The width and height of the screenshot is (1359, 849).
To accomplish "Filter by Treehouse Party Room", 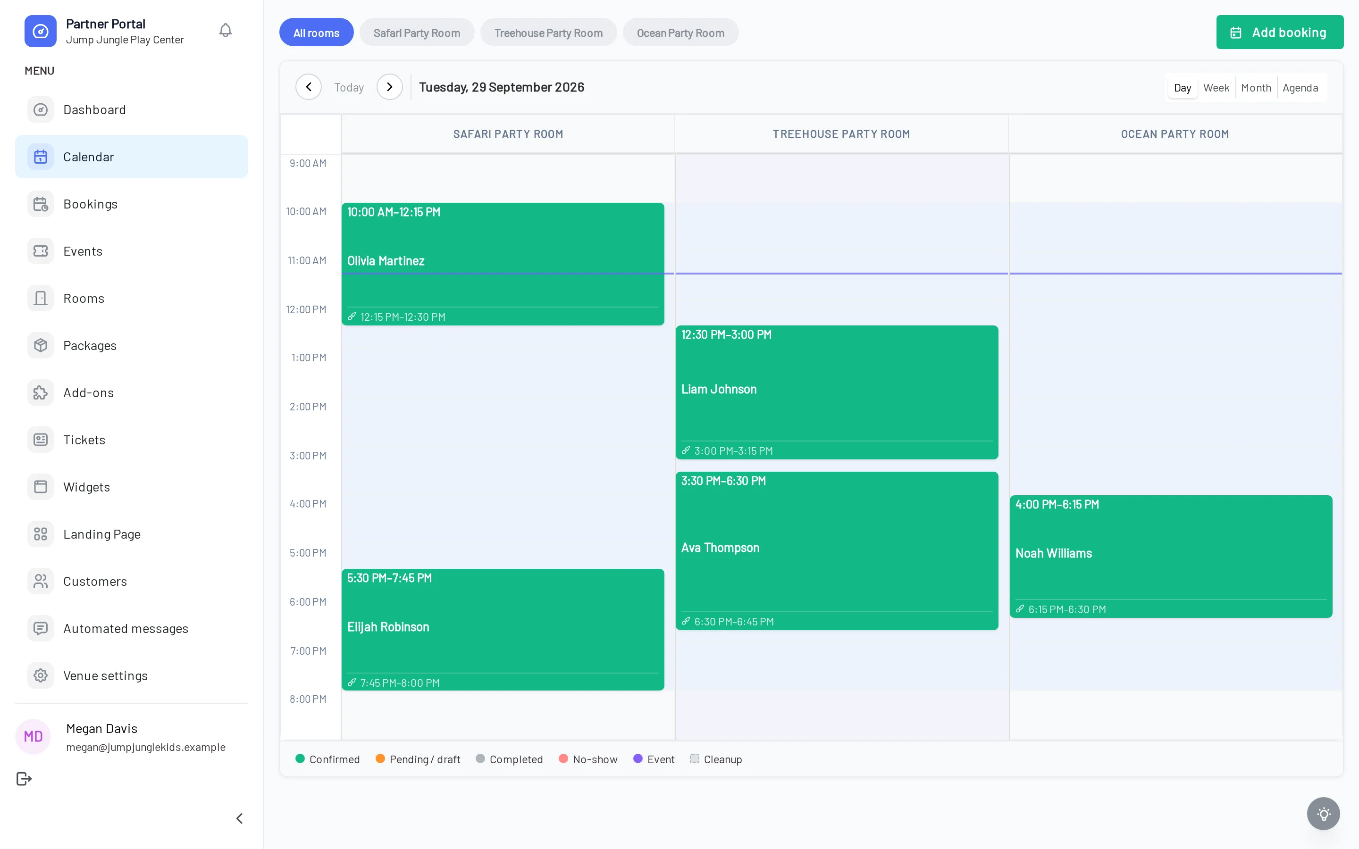I will [548, 33].
